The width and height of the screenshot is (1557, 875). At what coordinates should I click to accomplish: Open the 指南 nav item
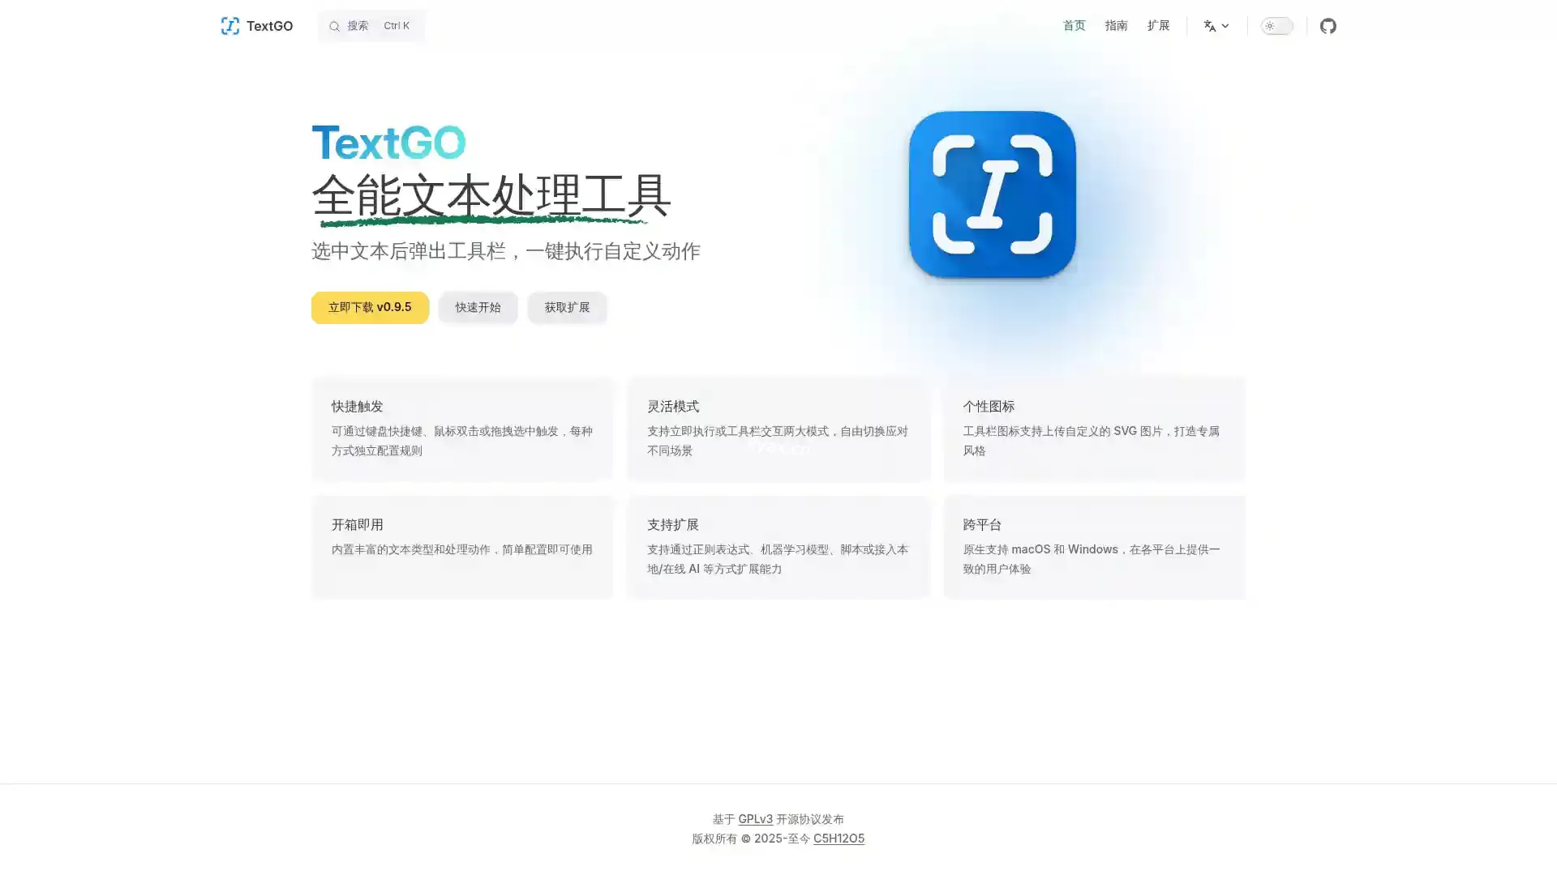click(x=1116, y=26)
